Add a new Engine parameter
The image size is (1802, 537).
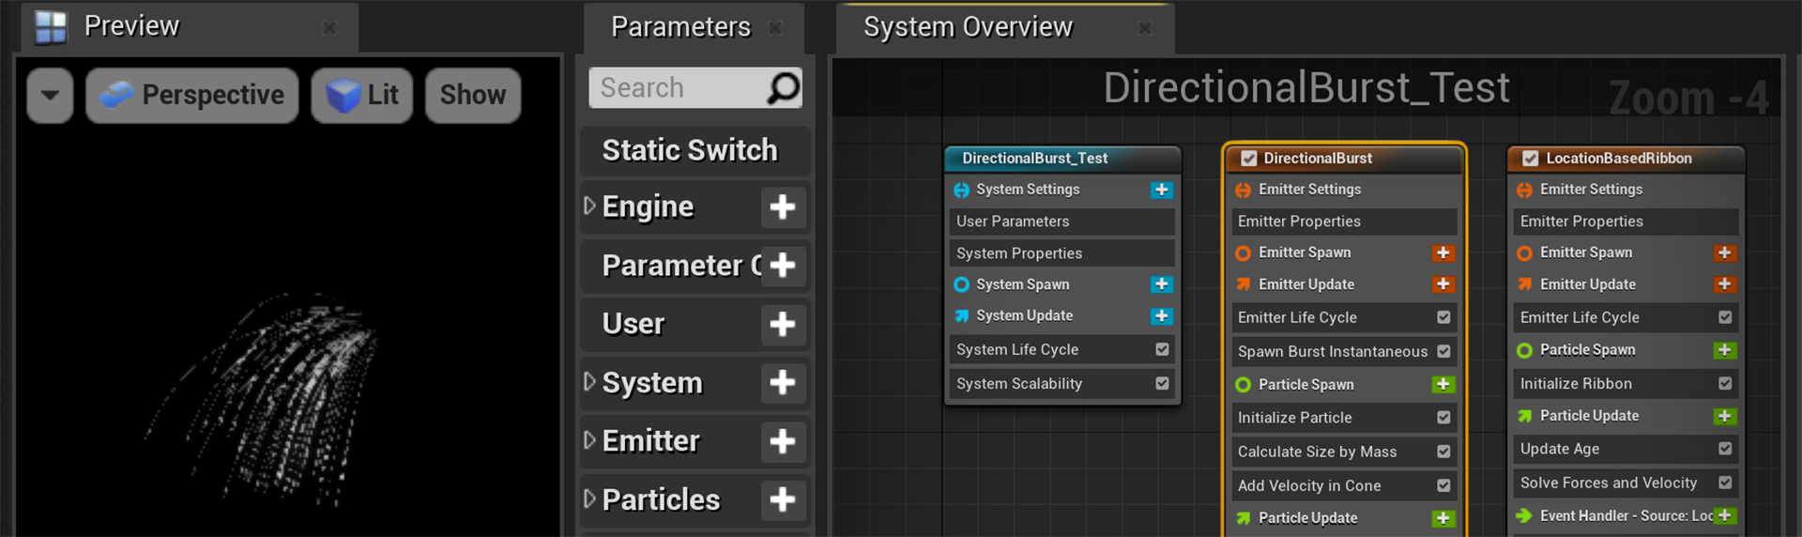[x=783, y=207]
